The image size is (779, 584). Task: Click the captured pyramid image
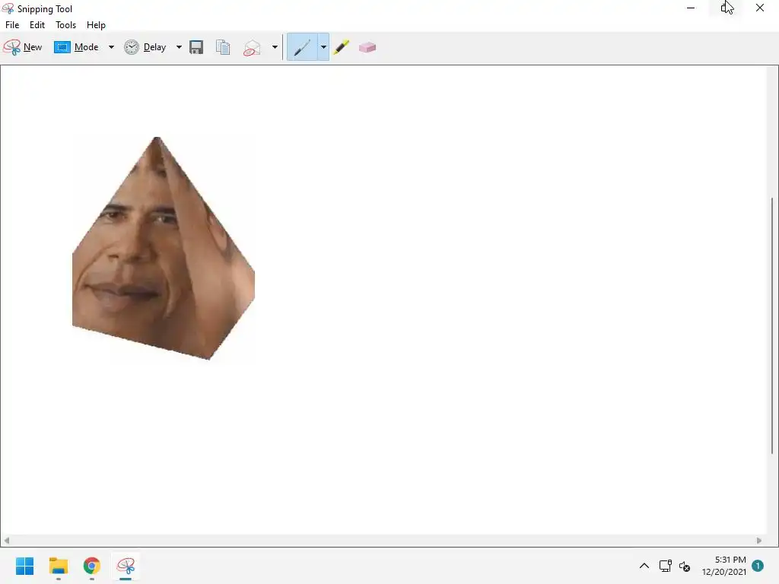(x=164, y=249)
